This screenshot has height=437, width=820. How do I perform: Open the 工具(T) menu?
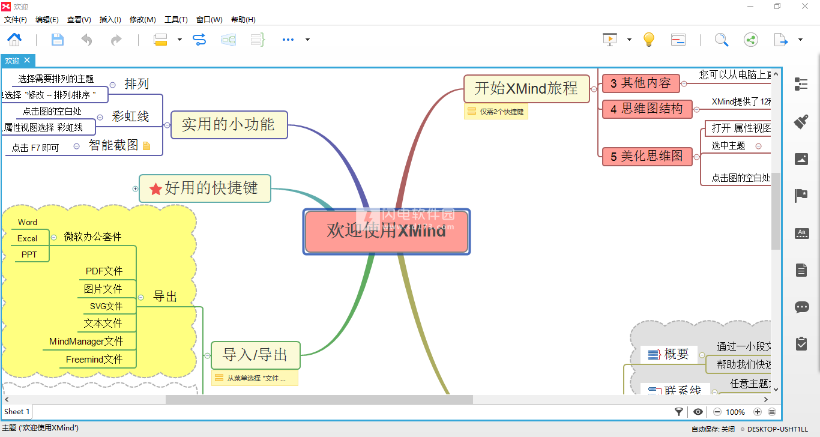click(176, 20)
